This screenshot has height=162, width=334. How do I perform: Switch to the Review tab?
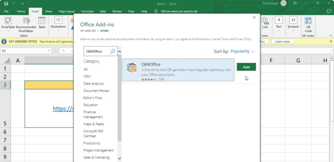(117, 11)
